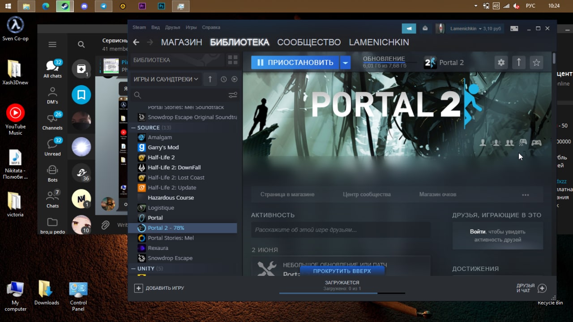Filter library by recent activity clock icon
The width and height of the screenshot is (573, 322).
pos(223,79)
